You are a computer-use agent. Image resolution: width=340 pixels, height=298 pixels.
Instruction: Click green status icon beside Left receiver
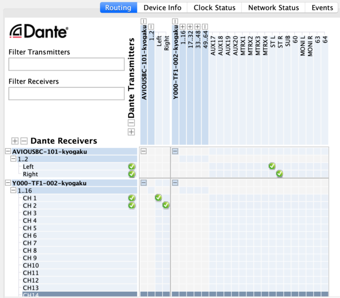tap(132, 167)
